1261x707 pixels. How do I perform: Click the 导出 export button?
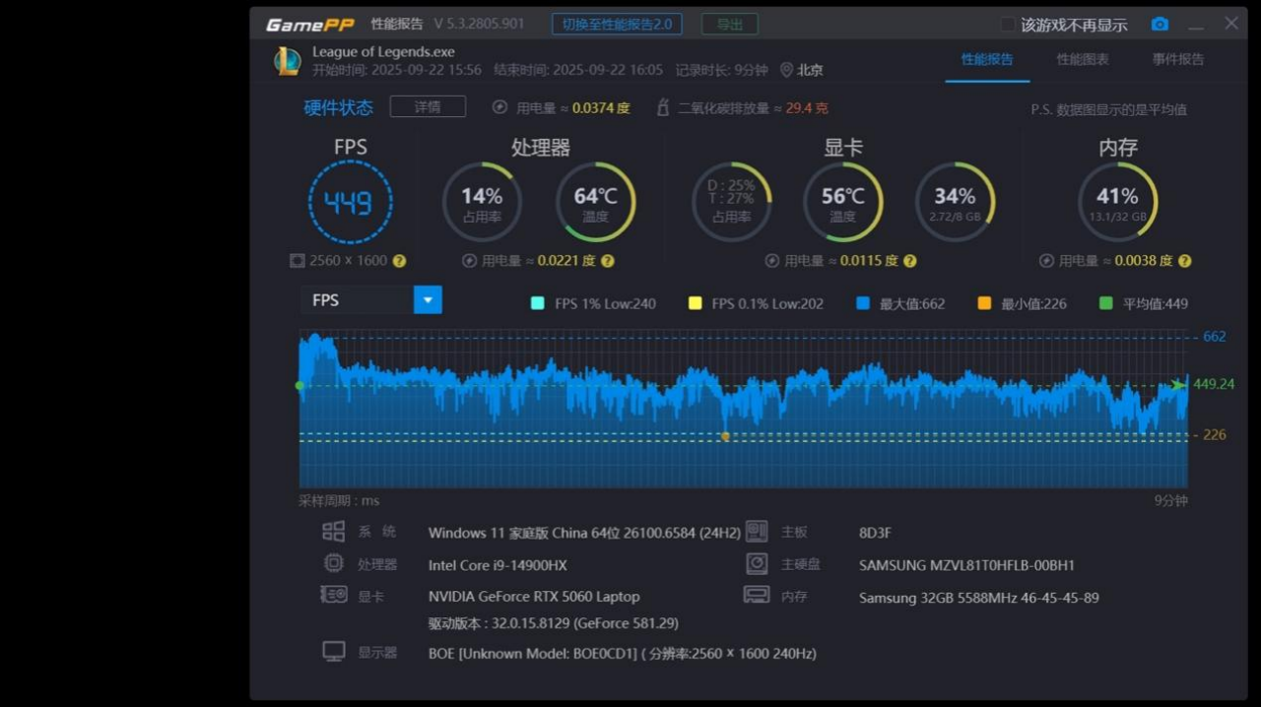point(729,24)
